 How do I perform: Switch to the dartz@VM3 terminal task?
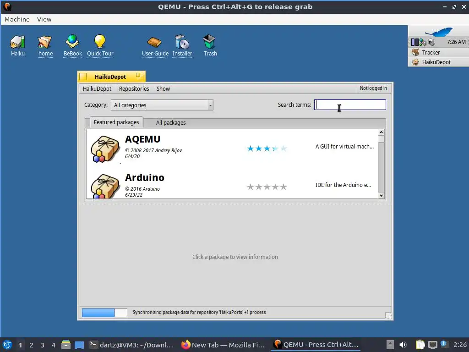(x=131, y=345)
